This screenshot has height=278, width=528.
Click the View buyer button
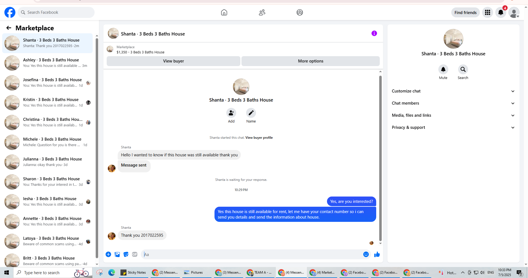tap(174, 61)
